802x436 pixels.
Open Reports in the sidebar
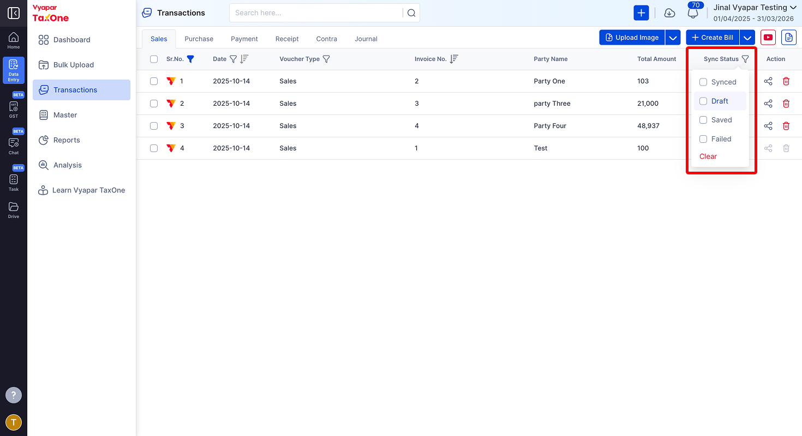[x=81, y=140]
